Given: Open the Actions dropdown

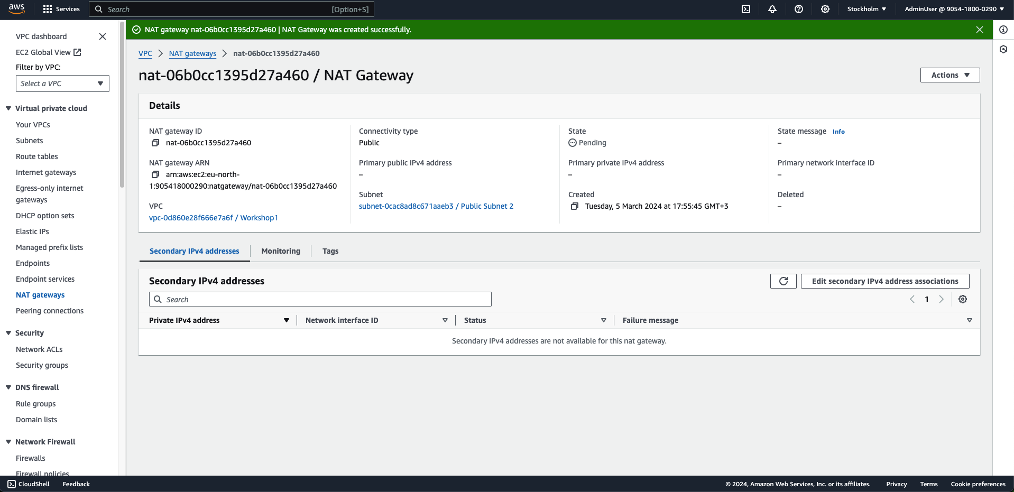Looking at the screenshot, I should coord(950,75).
